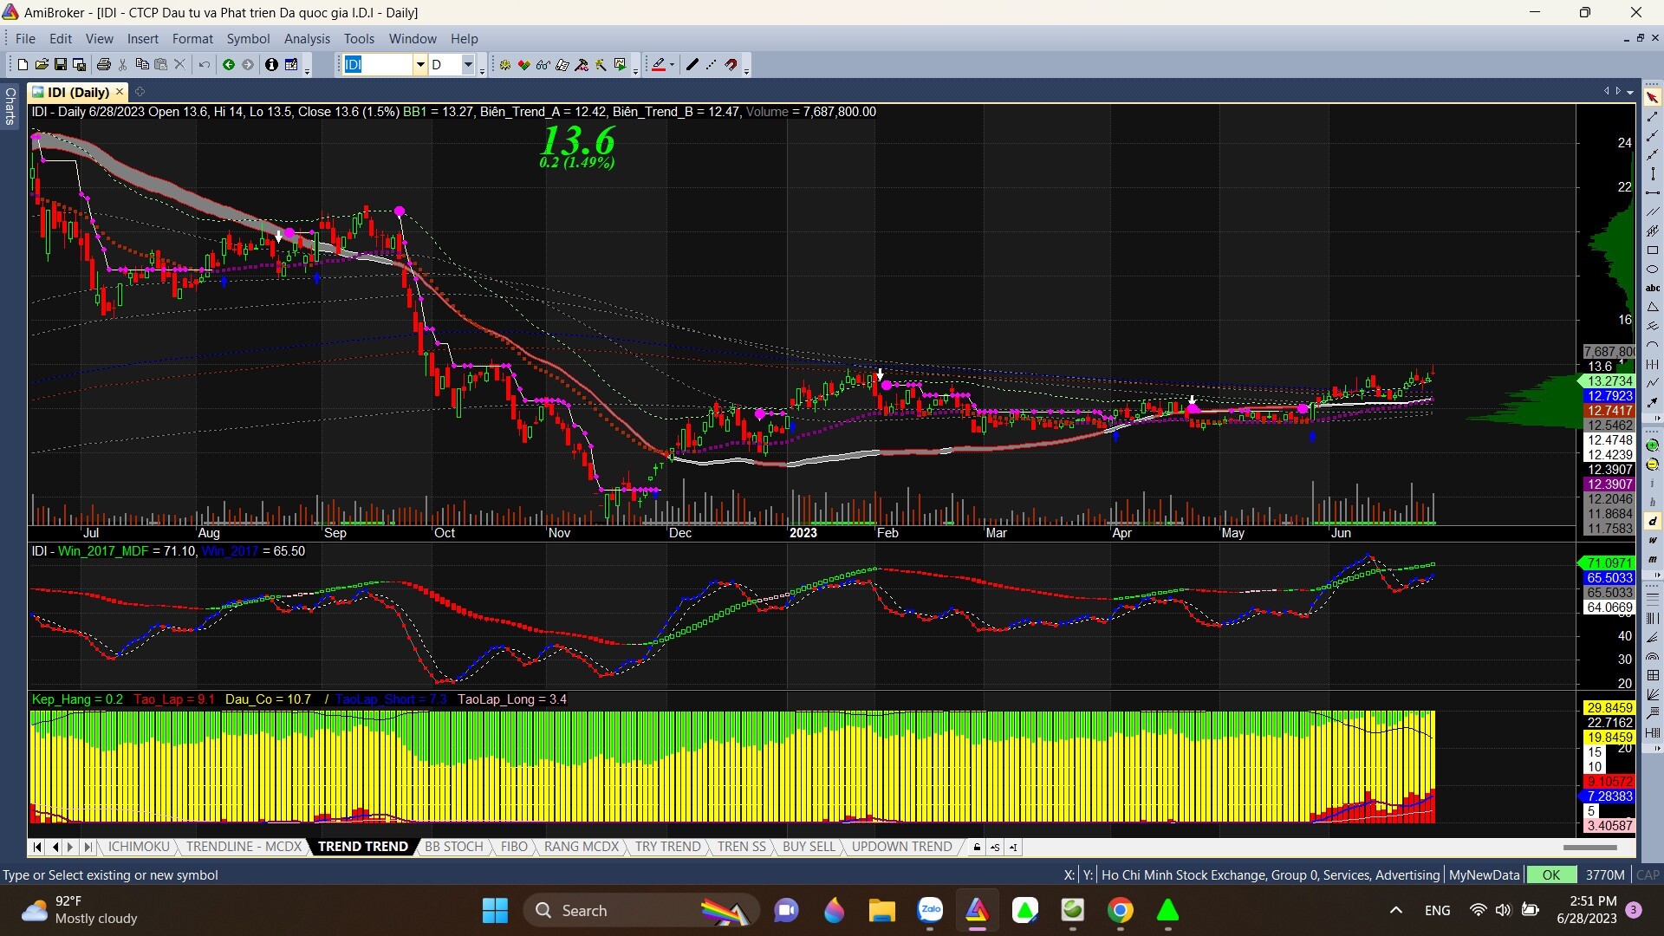
Task: Show hidden system tray icons chevron
Action: point(1395,910)
